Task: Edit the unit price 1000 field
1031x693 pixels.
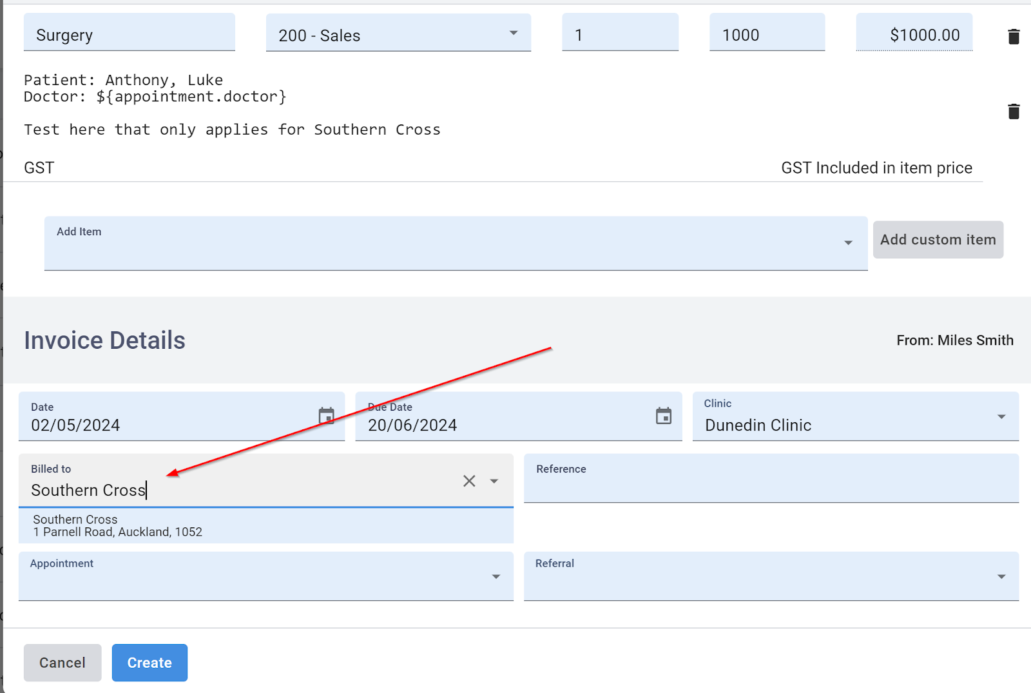Action: point(766,33)
